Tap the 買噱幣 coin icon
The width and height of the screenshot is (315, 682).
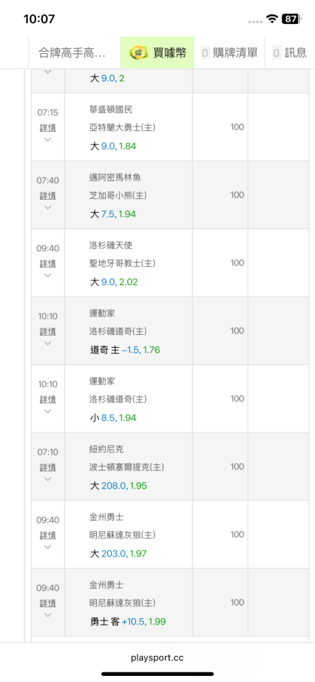(x=139, y=53)
